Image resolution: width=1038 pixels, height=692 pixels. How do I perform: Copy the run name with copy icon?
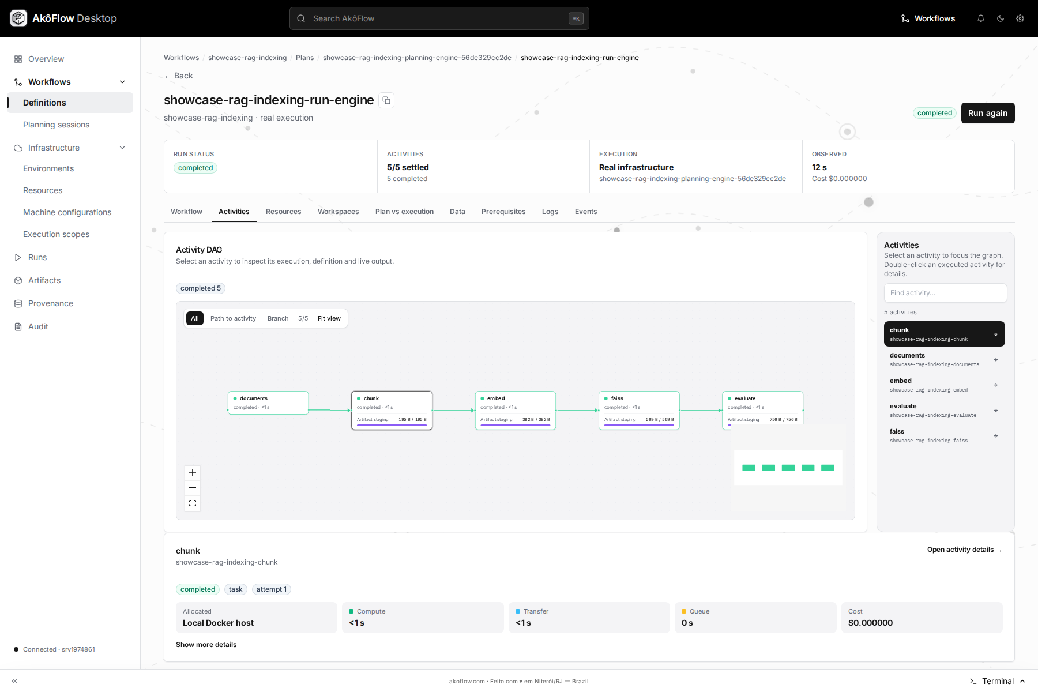(x=386, y=100)
